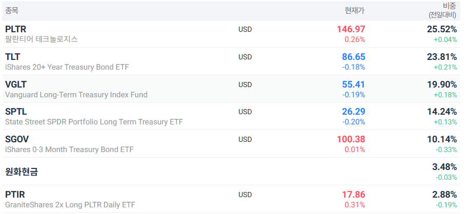Click the PLTR weight 25.52%
467x214 pixels.
click(x=442, y=29)
